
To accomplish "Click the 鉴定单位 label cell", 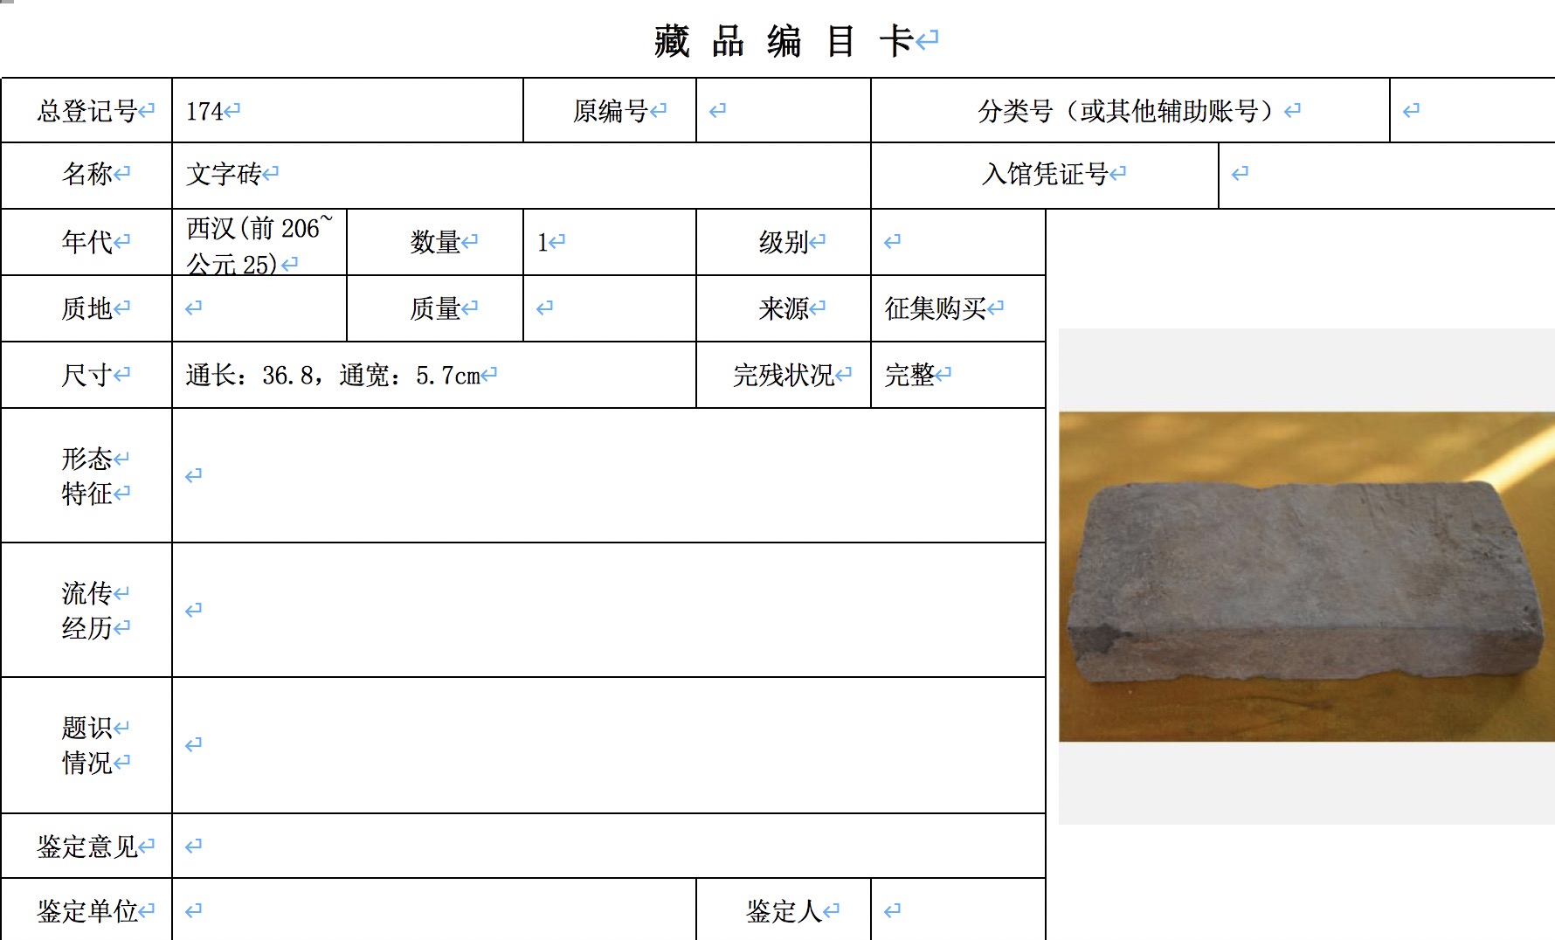I will click(86, 910).
